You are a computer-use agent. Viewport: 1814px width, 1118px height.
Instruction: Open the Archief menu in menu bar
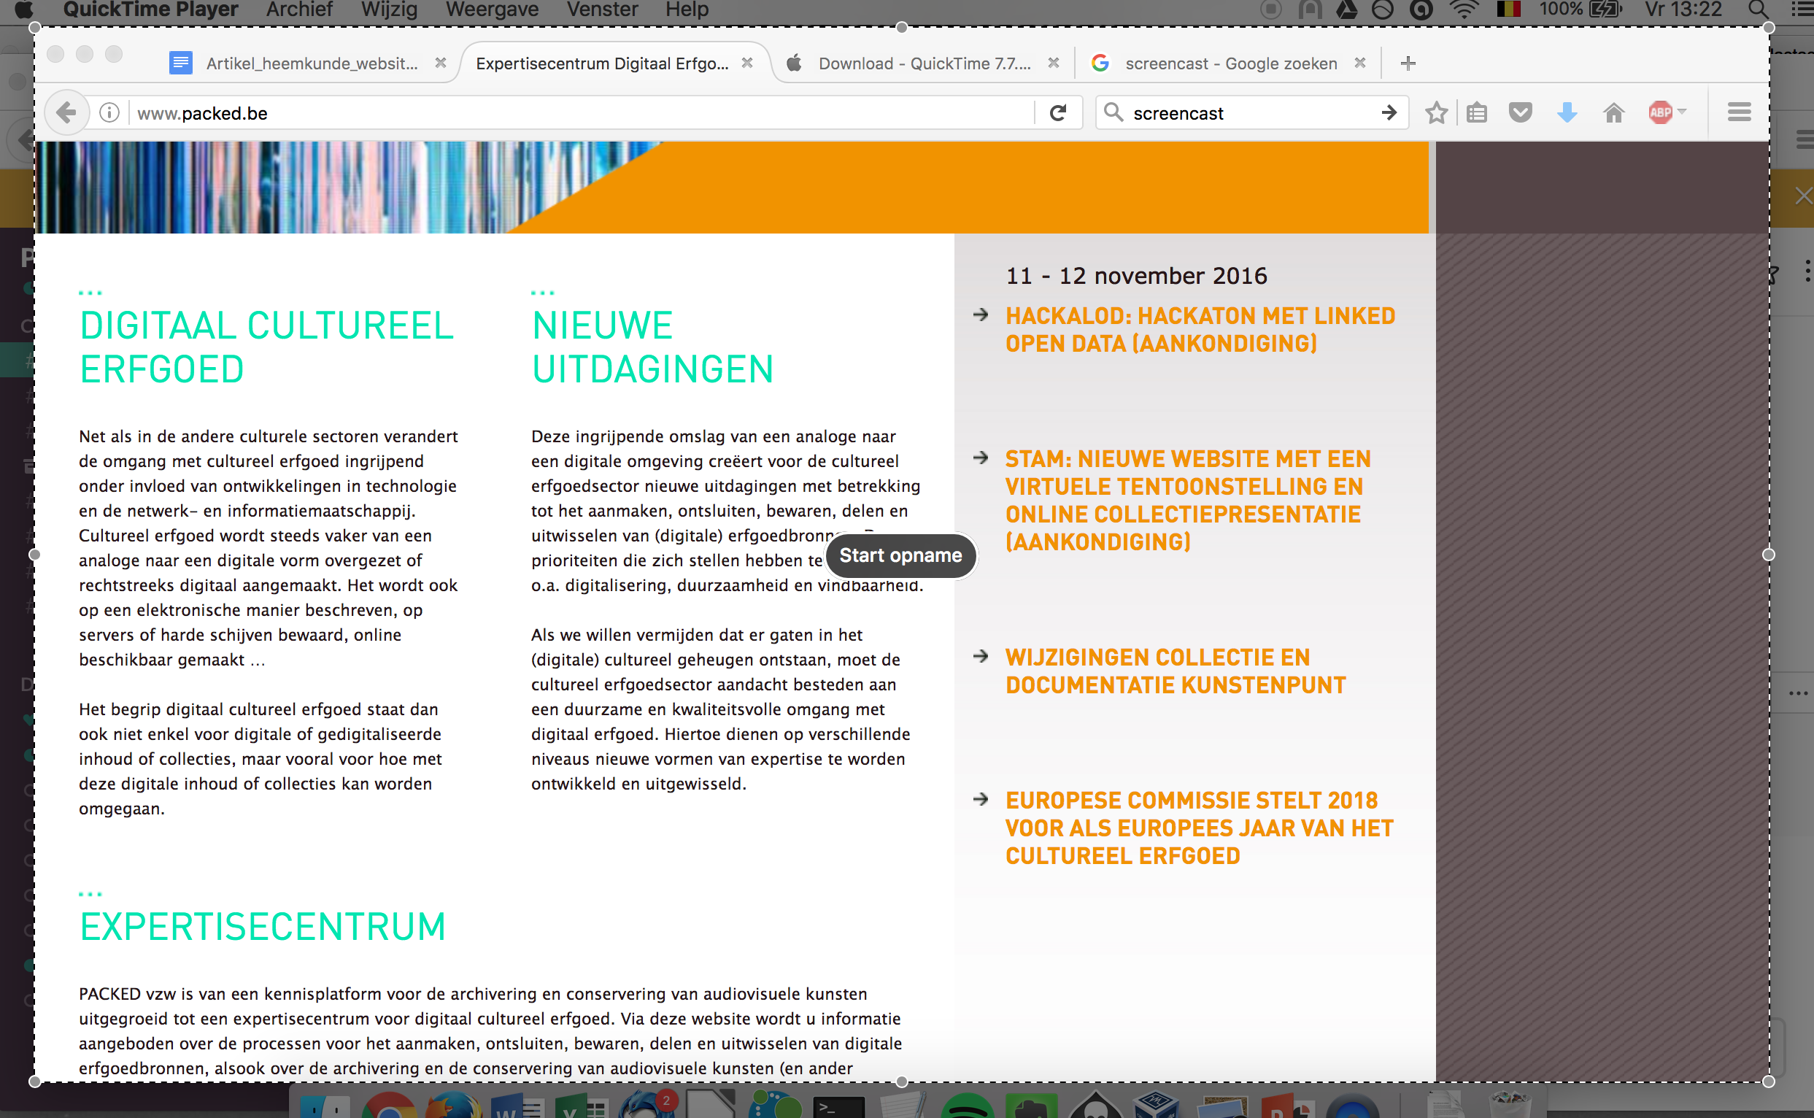[x=299, y=9]
